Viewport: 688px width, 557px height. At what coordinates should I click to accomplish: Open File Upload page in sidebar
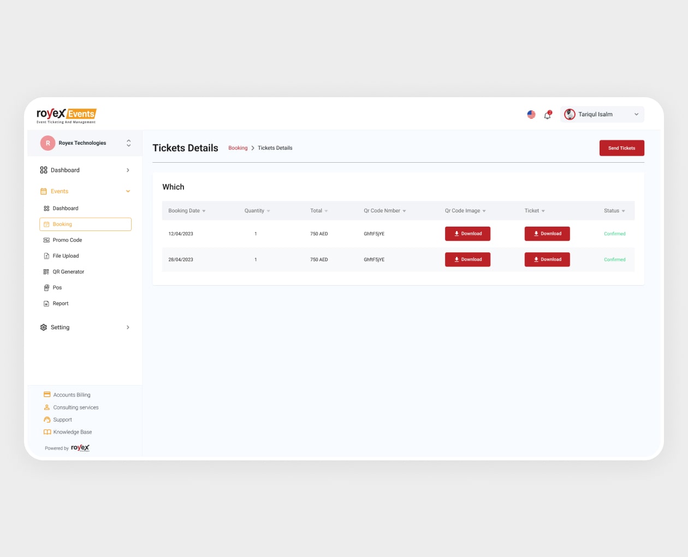click(x=66, y=256)
